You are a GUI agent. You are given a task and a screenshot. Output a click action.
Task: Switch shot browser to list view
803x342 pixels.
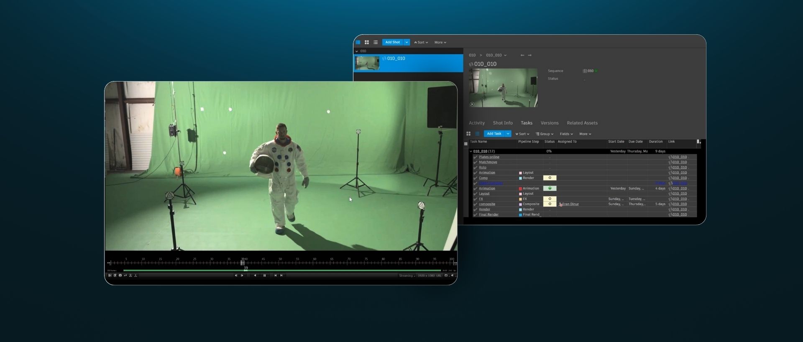tap(376, 42)
